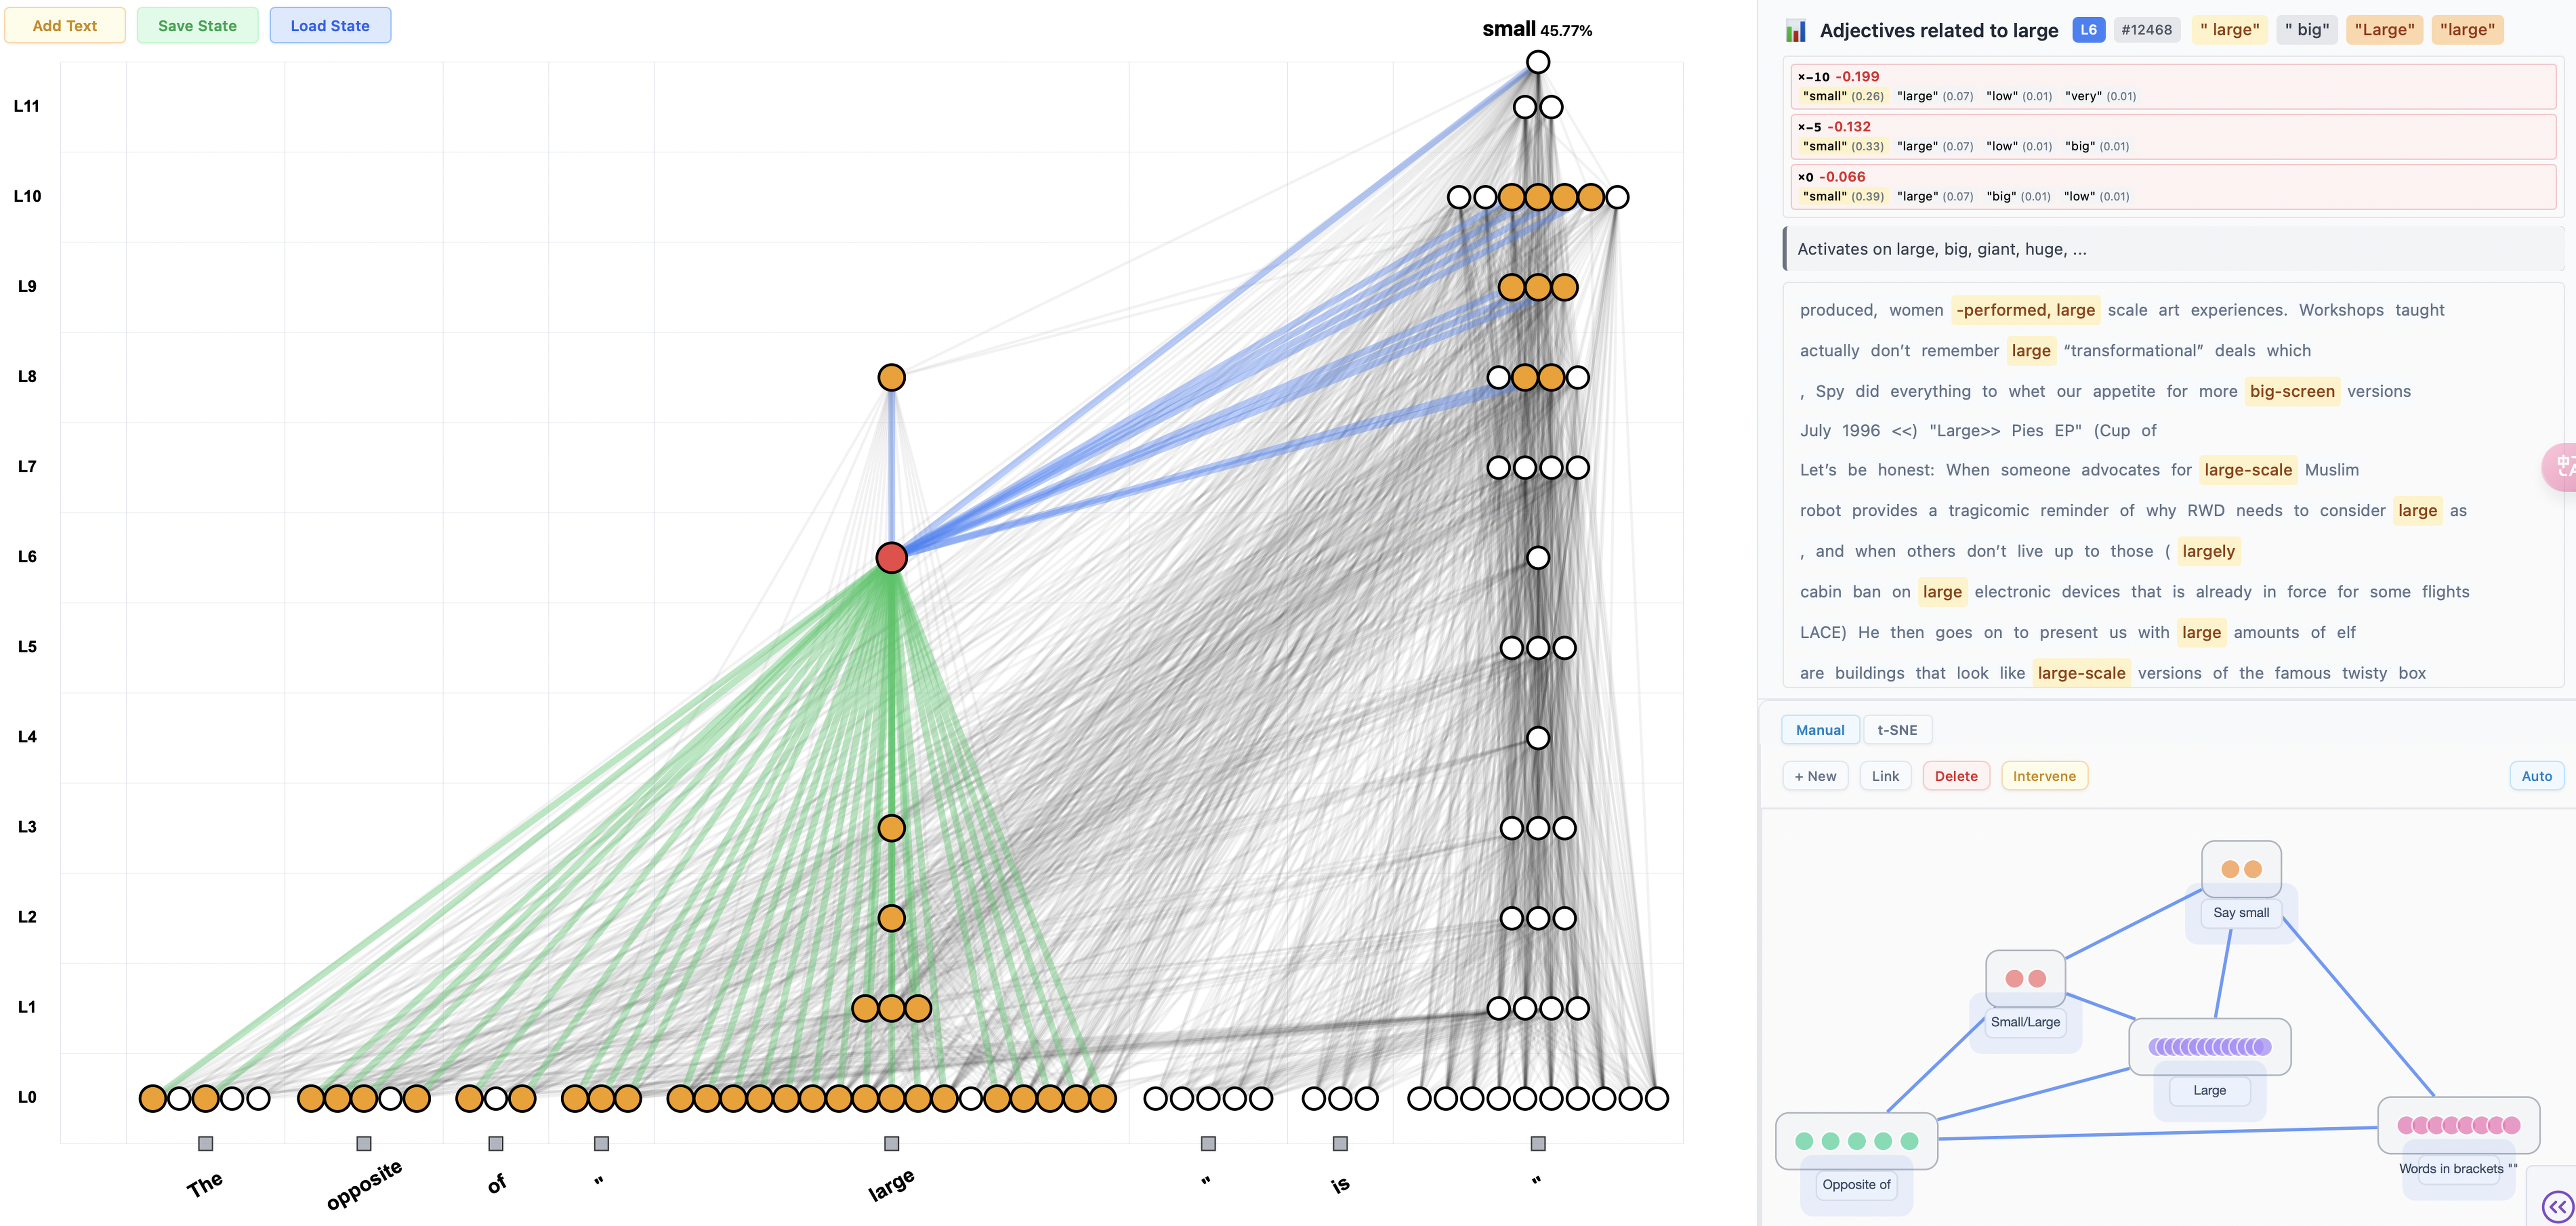The height and width of the screenshot is (1226, 2576).
Task: Click the gray square marker above is
Action: coord(1340,1143)
